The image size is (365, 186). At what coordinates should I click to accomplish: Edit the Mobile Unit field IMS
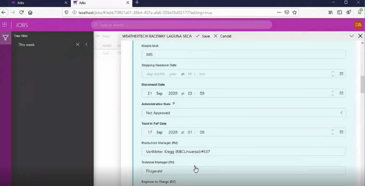243,54
